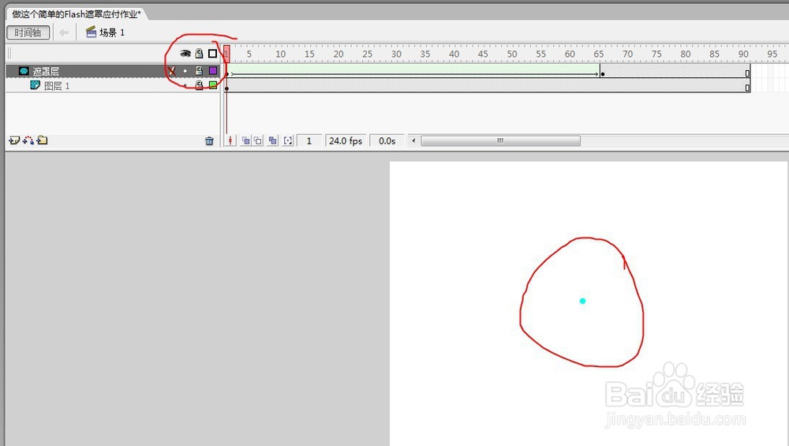Click the last frame of 遮罩层 span
This screenshot has height=446, width=789.
[x=747, y=72]
